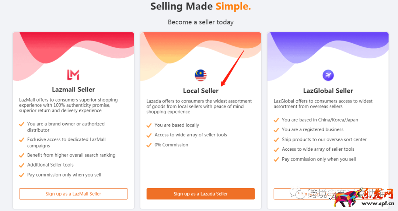Click the purple wave banner on LazGlobal card
The height and width of the screenshot is (211, 398).
[328, 46]
